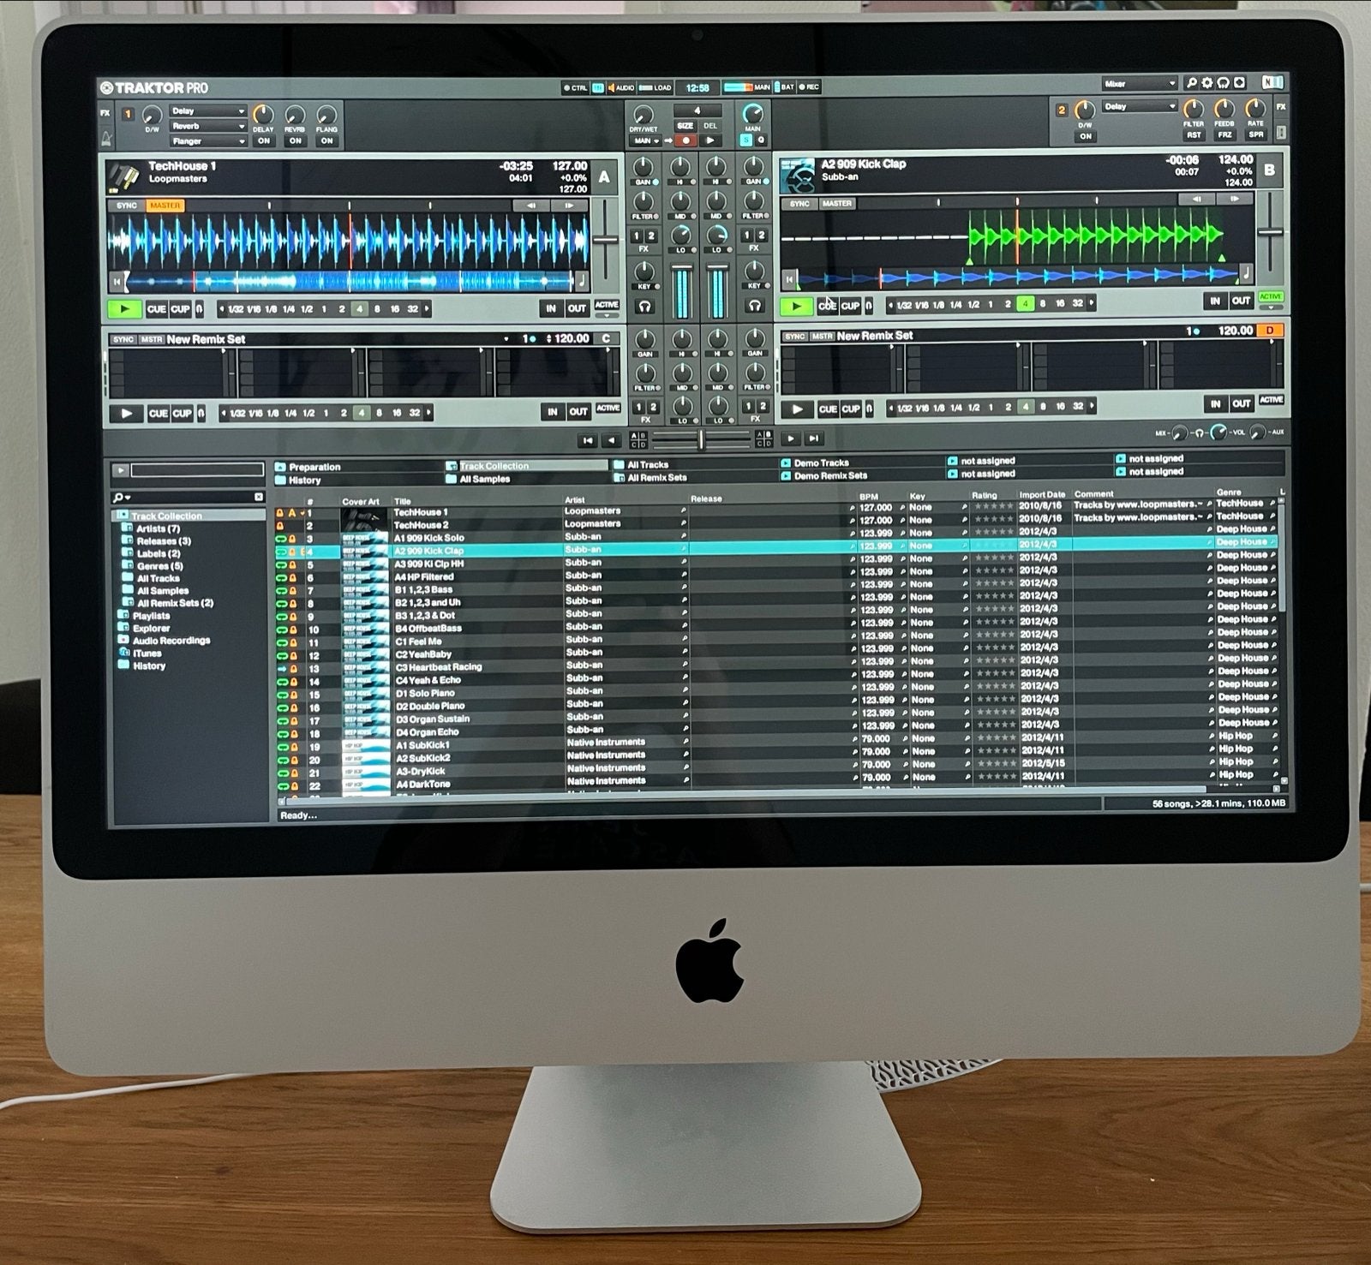1371x1265 pixels.
Task: Expand Deck A advanced panel arrow below ACTIVE
Action: coord(606,316)
